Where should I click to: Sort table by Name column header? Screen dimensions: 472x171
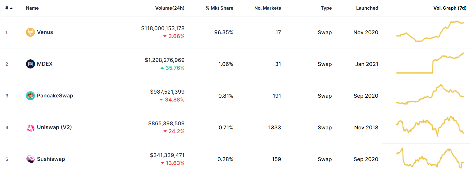point(32,8)
